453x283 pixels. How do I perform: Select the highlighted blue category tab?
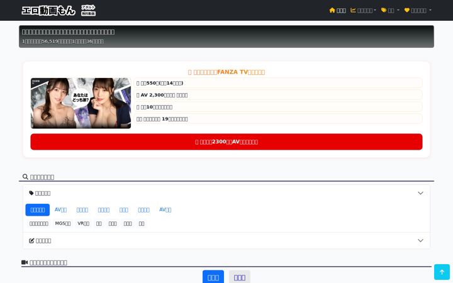point(38,210)
